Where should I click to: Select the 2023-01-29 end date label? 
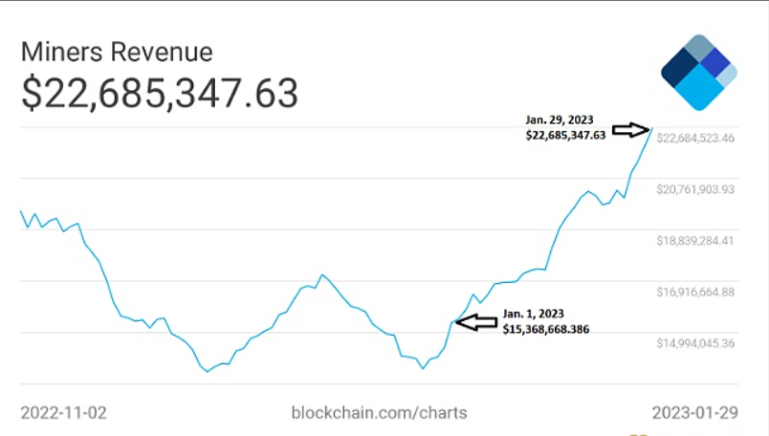pyautogui.click(x=693, y=412)
